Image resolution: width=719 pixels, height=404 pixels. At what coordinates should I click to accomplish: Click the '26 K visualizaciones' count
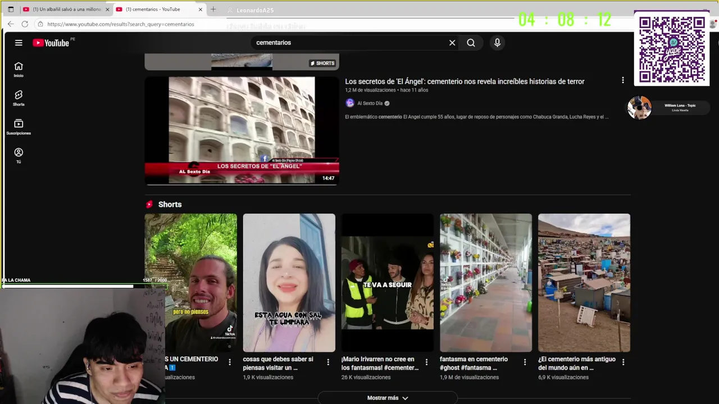click(x=366, y=378)
